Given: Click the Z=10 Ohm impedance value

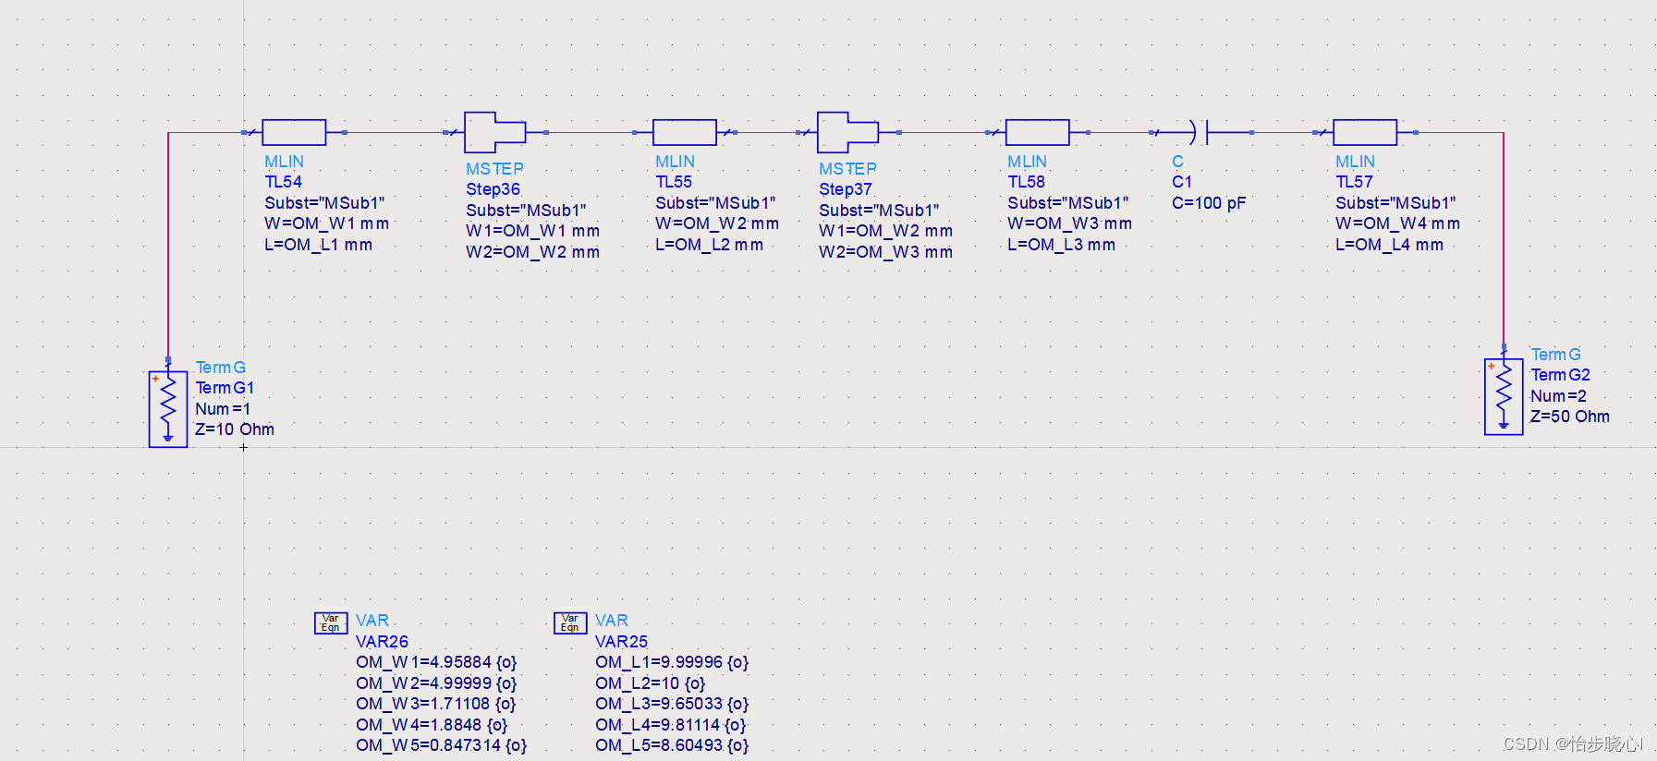Looking at the screenshot, I should click(235, 429).
